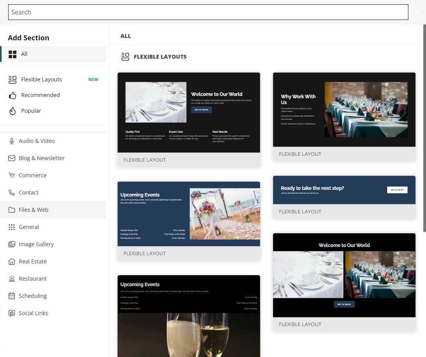
Task: Click the button under the two-image Welcome preview
Action: pyautogui.click(x=344, y=304)
